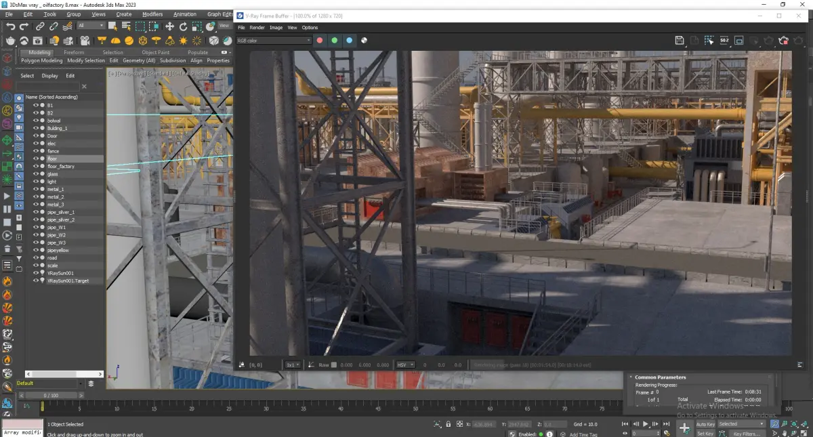This screenshot has width=813, height=437.
Task: Open the Modifiers menu
Action: (152, 14)
